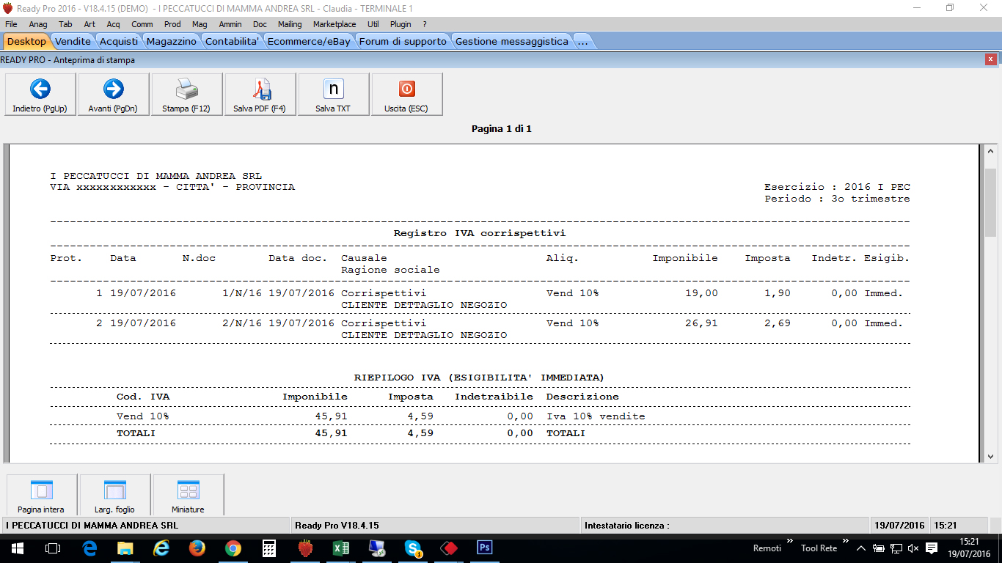This screenshot has width=1002, height=563.
Task: Click status bar 'Intestatario licenza :'
Action: (x=627, y=525)
